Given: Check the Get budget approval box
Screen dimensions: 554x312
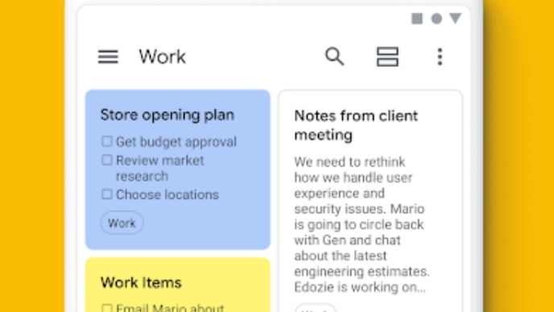Looking at the screenshot, I should click(x=107, y=142).
